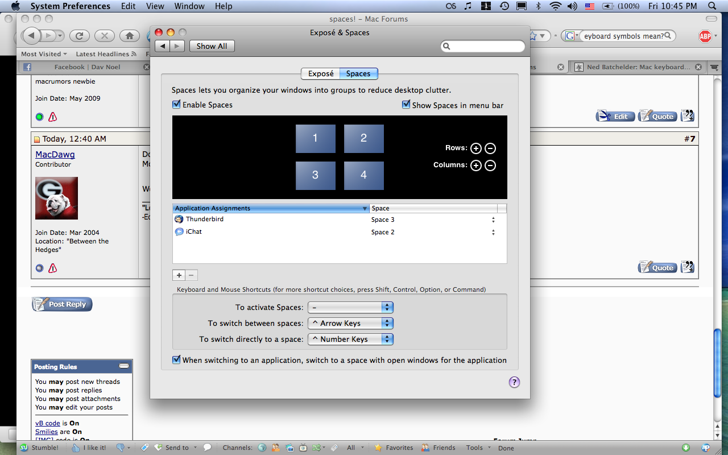Screen dimensions: 728x455
Task: Add a row with the Rows plus button
Action: (x=476, y=148)
